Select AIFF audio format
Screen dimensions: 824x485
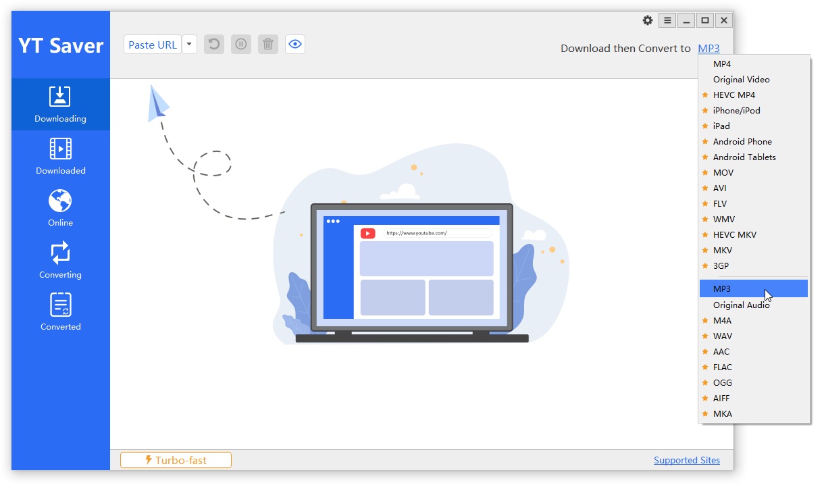(x=754, y=398)
